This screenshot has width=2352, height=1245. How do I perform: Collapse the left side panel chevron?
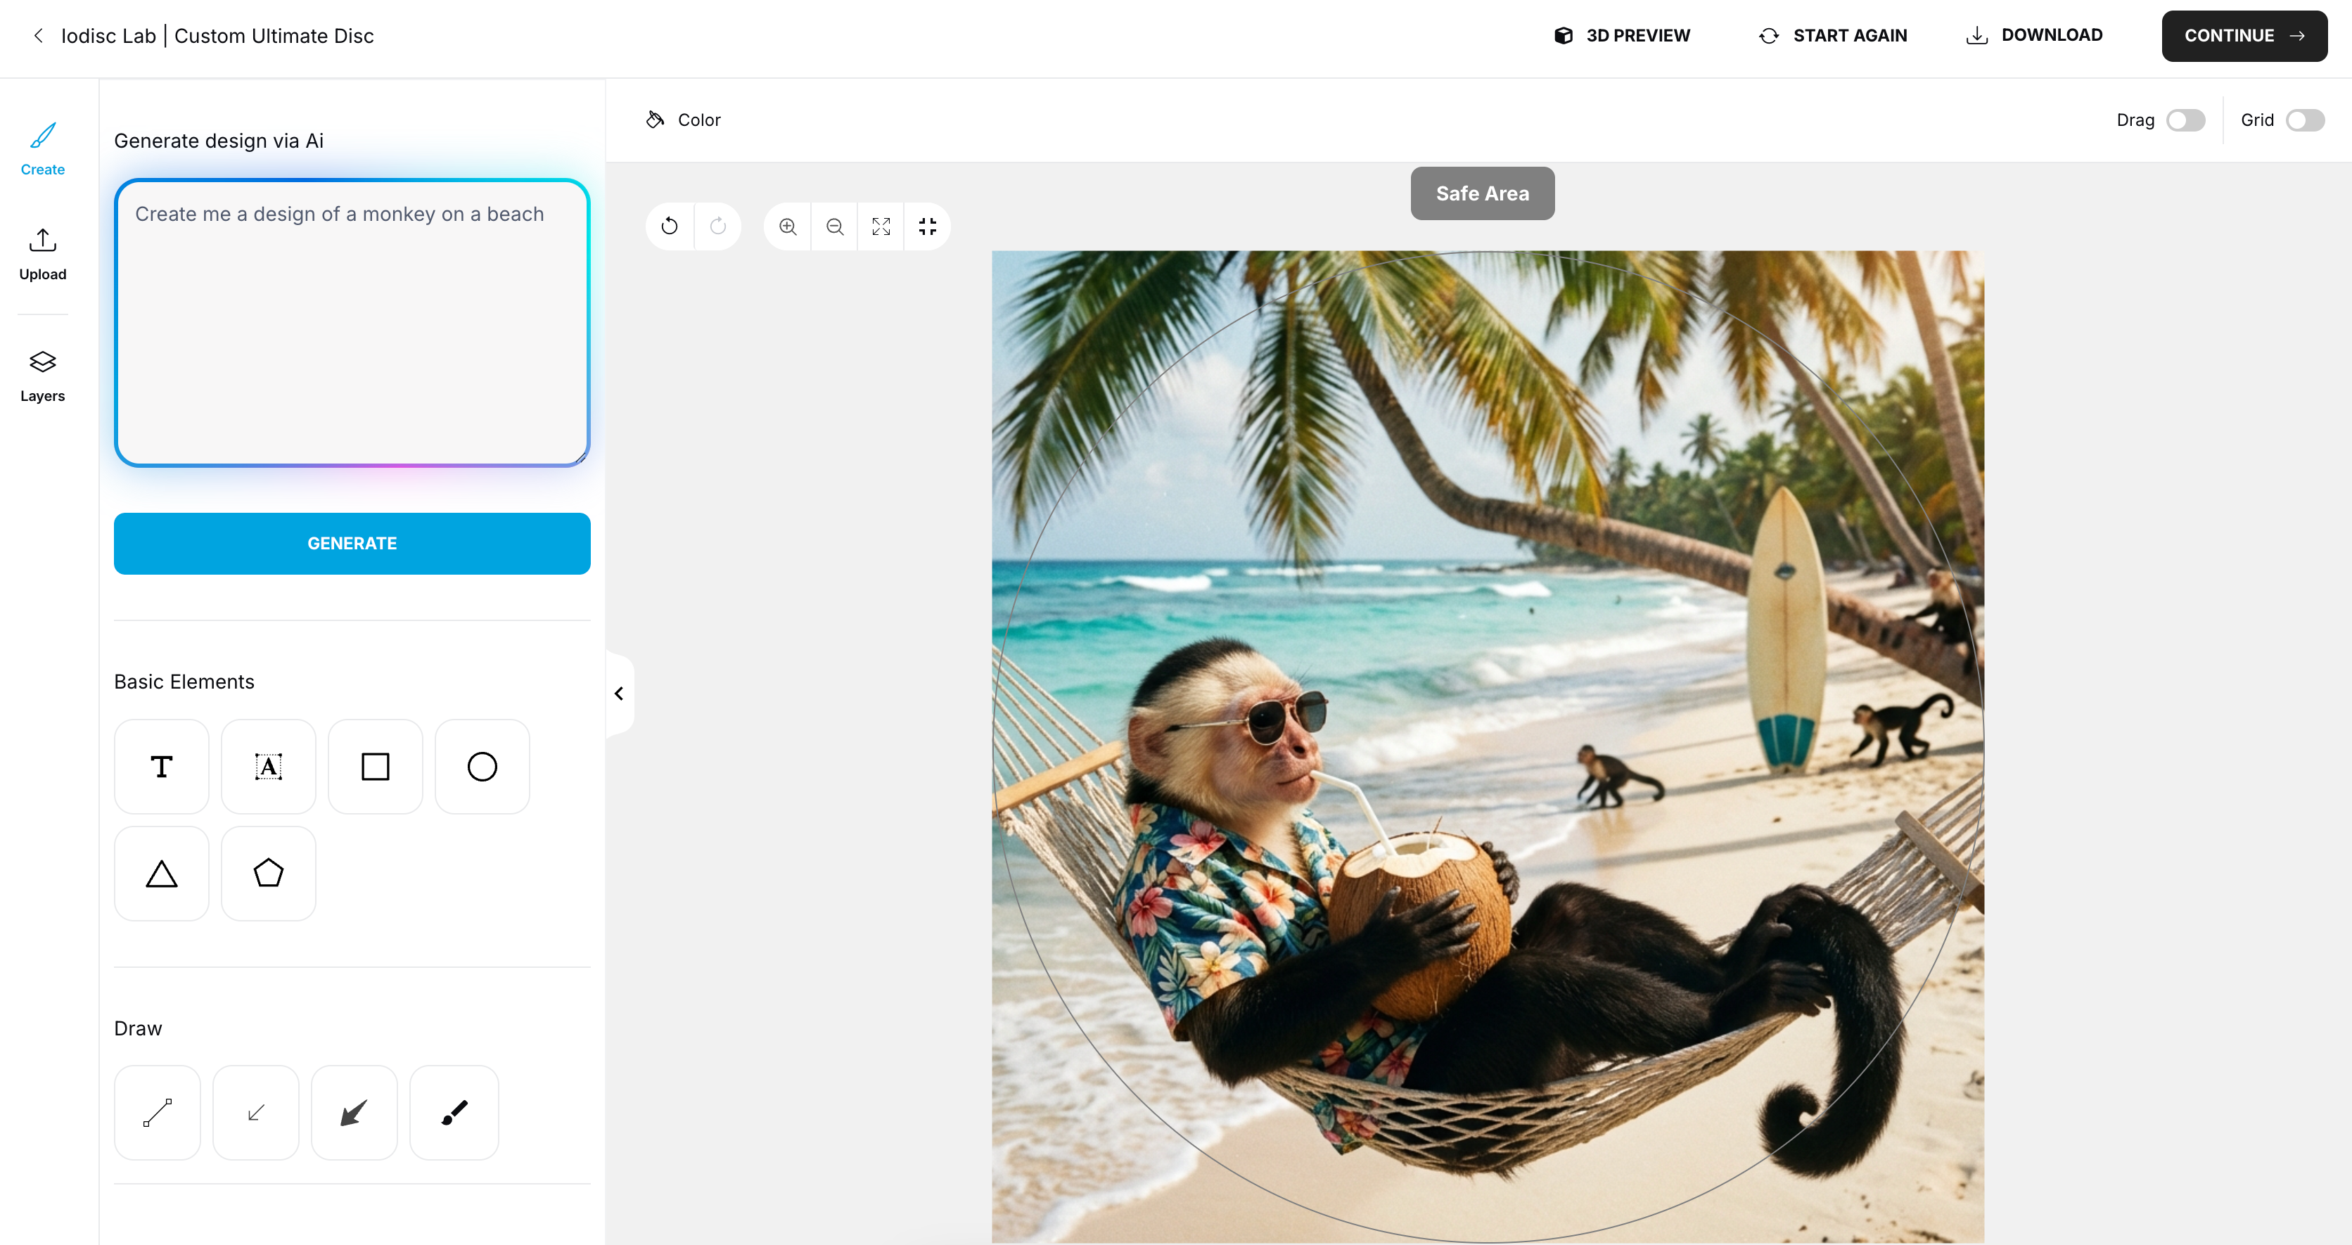click(x=619, y=694)
